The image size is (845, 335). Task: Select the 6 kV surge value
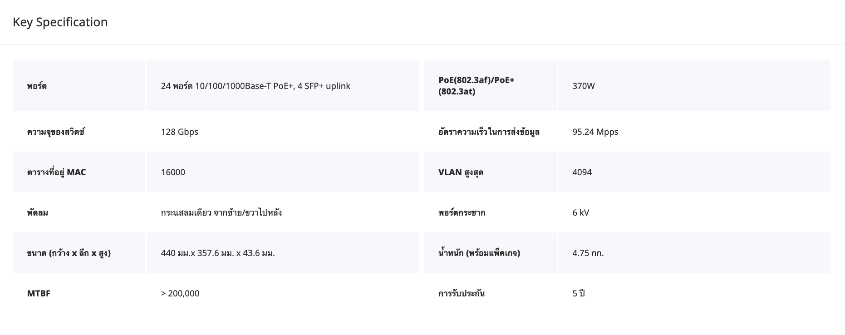click(x=580, y=212)
